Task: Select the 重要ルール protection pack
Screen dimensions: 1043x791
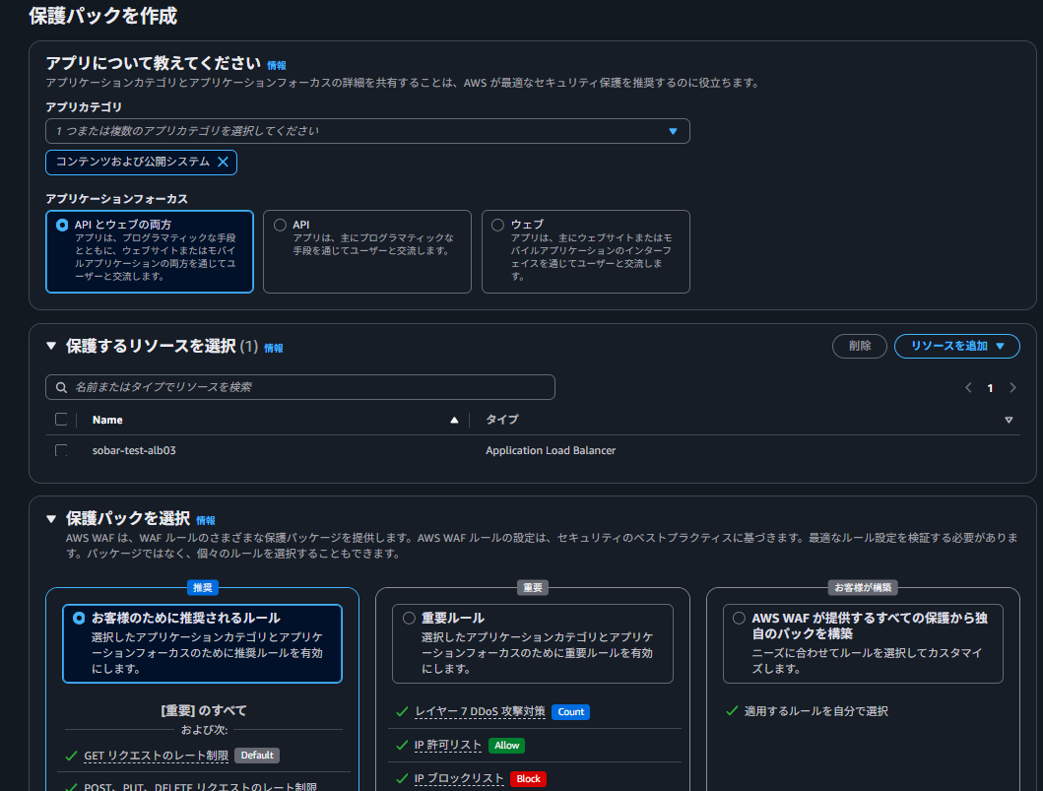Action: pyautogui.click(x=410, y=618)
